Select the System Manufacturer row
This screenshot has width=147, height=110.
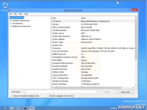click(93, 36)
